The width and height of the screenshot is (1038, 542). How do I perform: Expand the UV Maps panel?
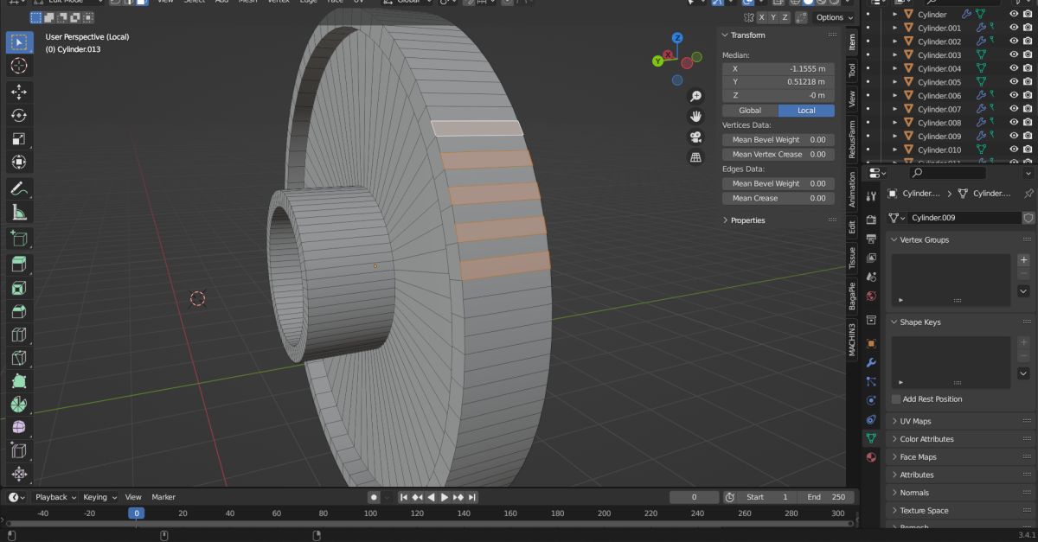point(915,421)
